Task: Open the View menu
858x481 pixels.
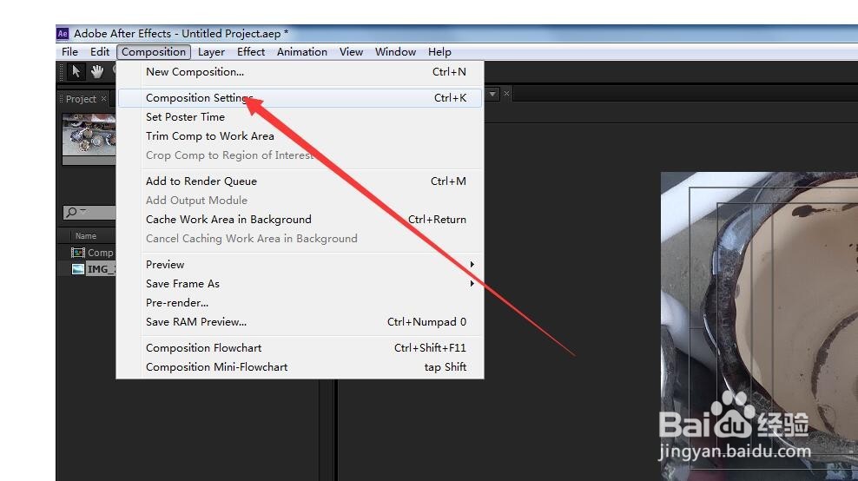Action: 351,51
